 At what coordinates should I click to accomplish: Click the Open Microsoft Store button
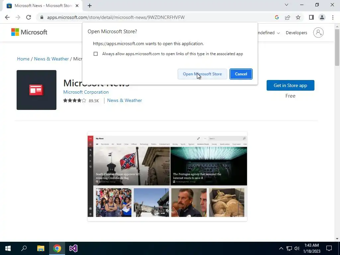tap(202, 74)
